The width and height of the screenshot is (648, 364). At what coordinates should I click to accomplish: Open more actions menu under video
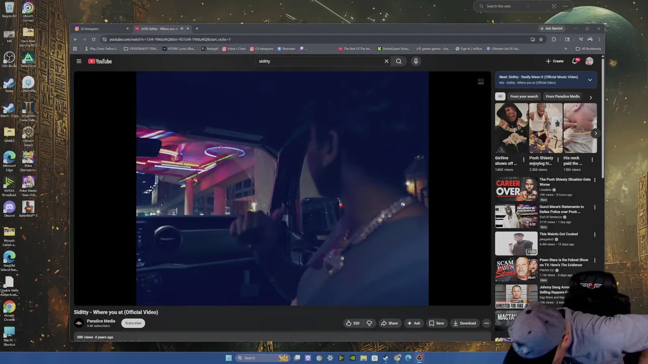[x=486, y=323]
